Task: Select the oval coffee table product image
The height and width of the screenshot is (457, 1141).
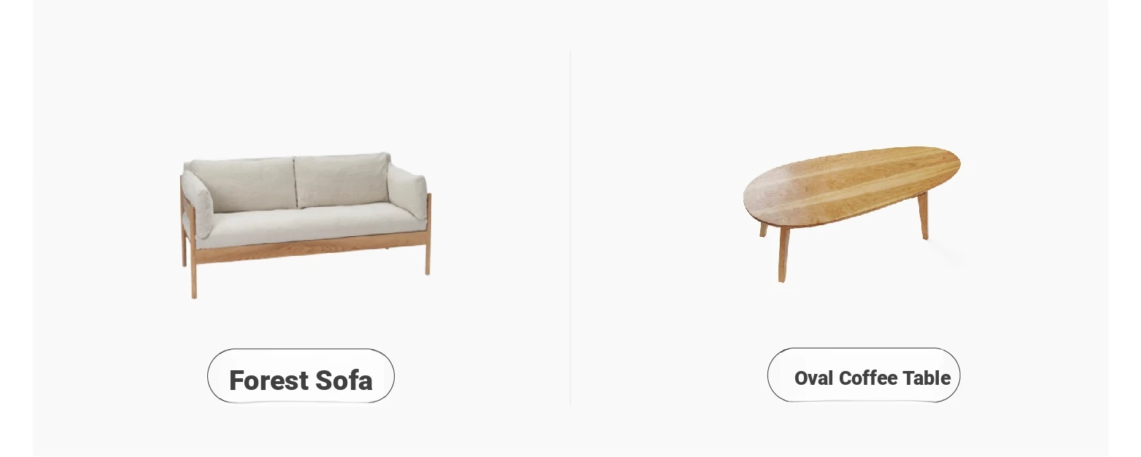Action: coord(852,214)
